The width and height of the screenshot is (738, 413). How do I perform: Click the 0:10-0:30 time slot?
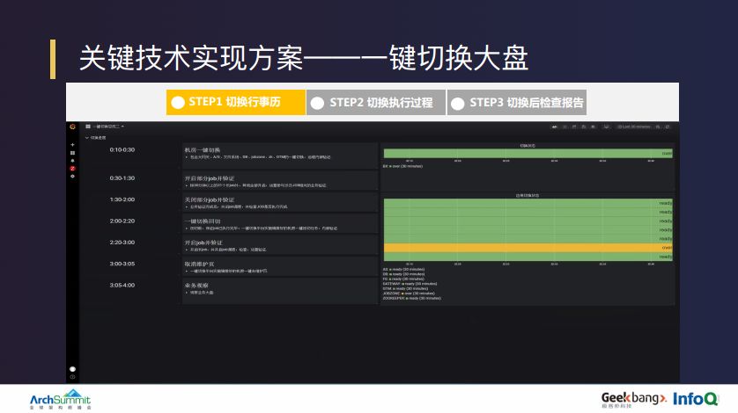point(122,150)
